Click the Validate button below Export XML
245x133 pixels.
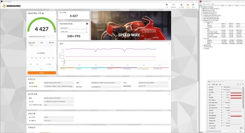[41, 69]
